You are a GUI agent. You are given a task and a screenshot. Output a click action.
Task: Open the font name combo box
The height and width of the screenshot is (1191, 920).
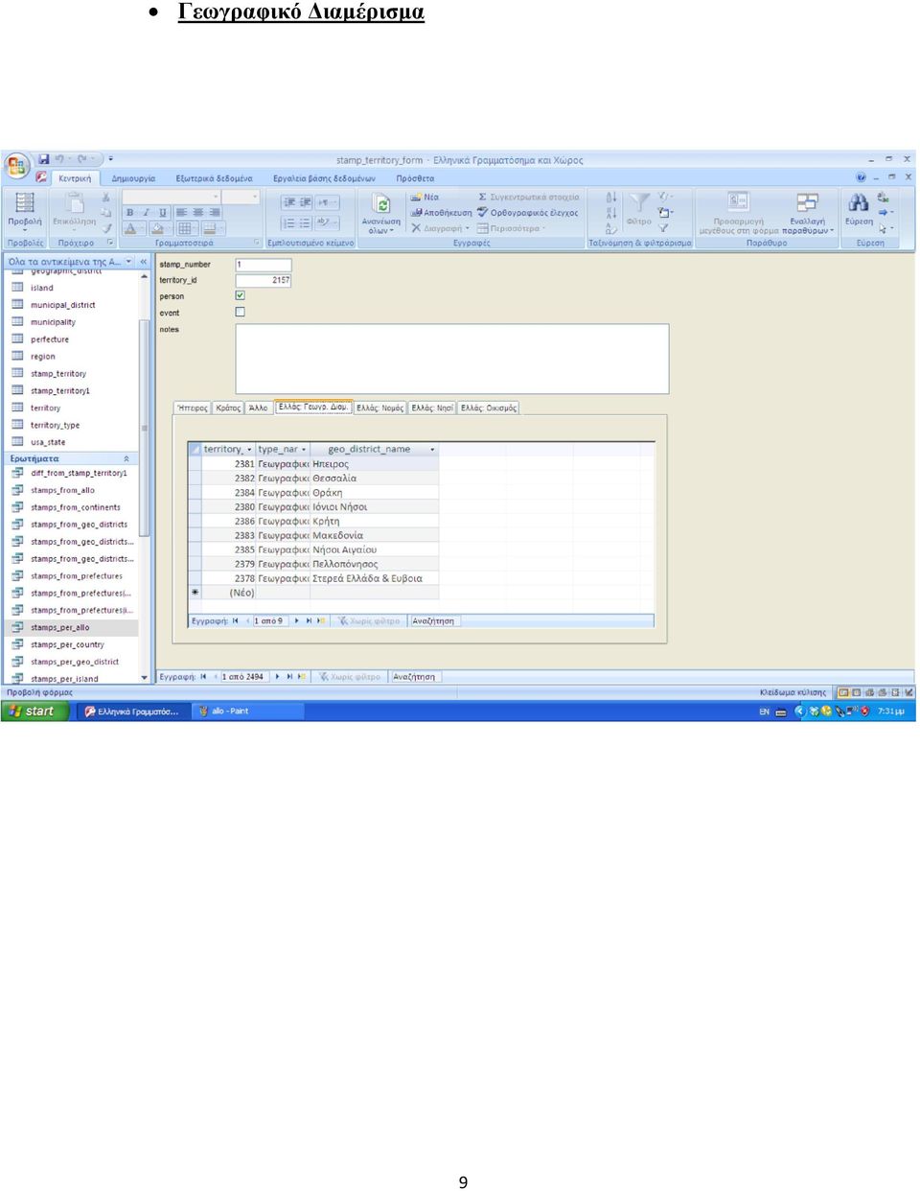point(172,197)
